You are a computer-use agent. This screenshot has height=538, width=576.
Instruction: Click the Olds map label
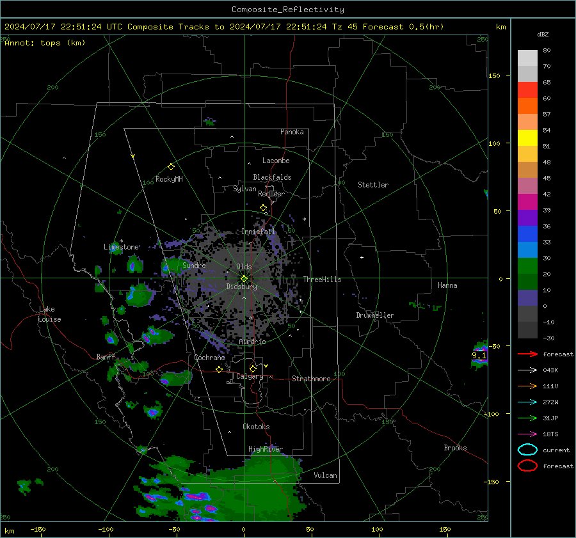244,267
